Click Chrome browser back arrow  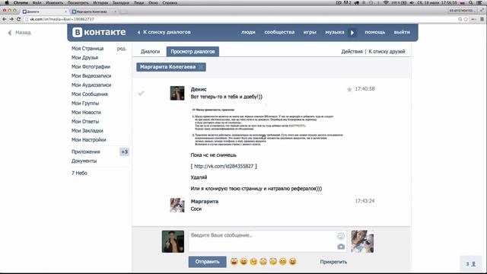point(5,19)
